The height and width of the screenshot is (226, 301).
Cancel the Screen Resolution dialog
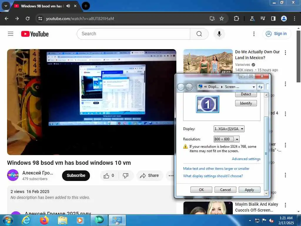pos(225,190)
